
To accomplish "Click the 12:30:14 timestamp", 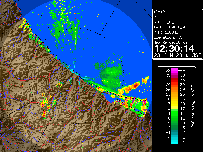I will 174,48.
